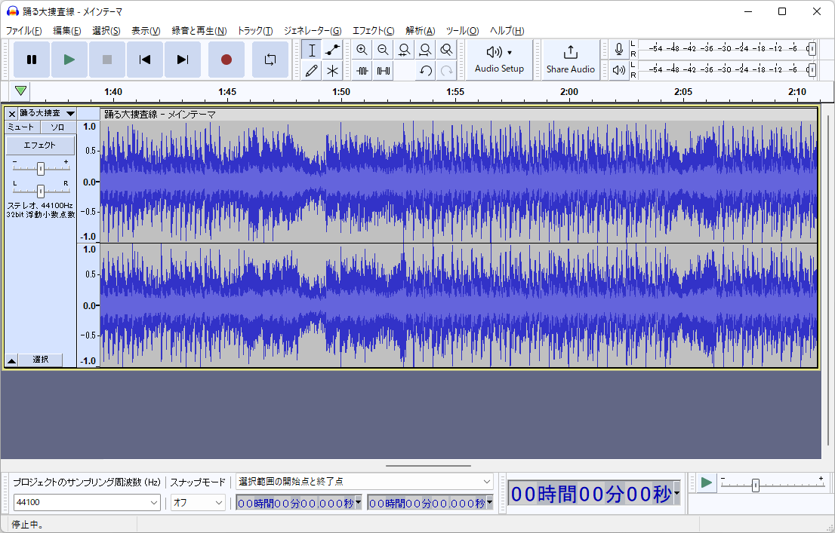The width and height of the screenshot is (835, 533).
Task: Open the 踊る大捜査 track dropdown menu
Action: (48, 113)
